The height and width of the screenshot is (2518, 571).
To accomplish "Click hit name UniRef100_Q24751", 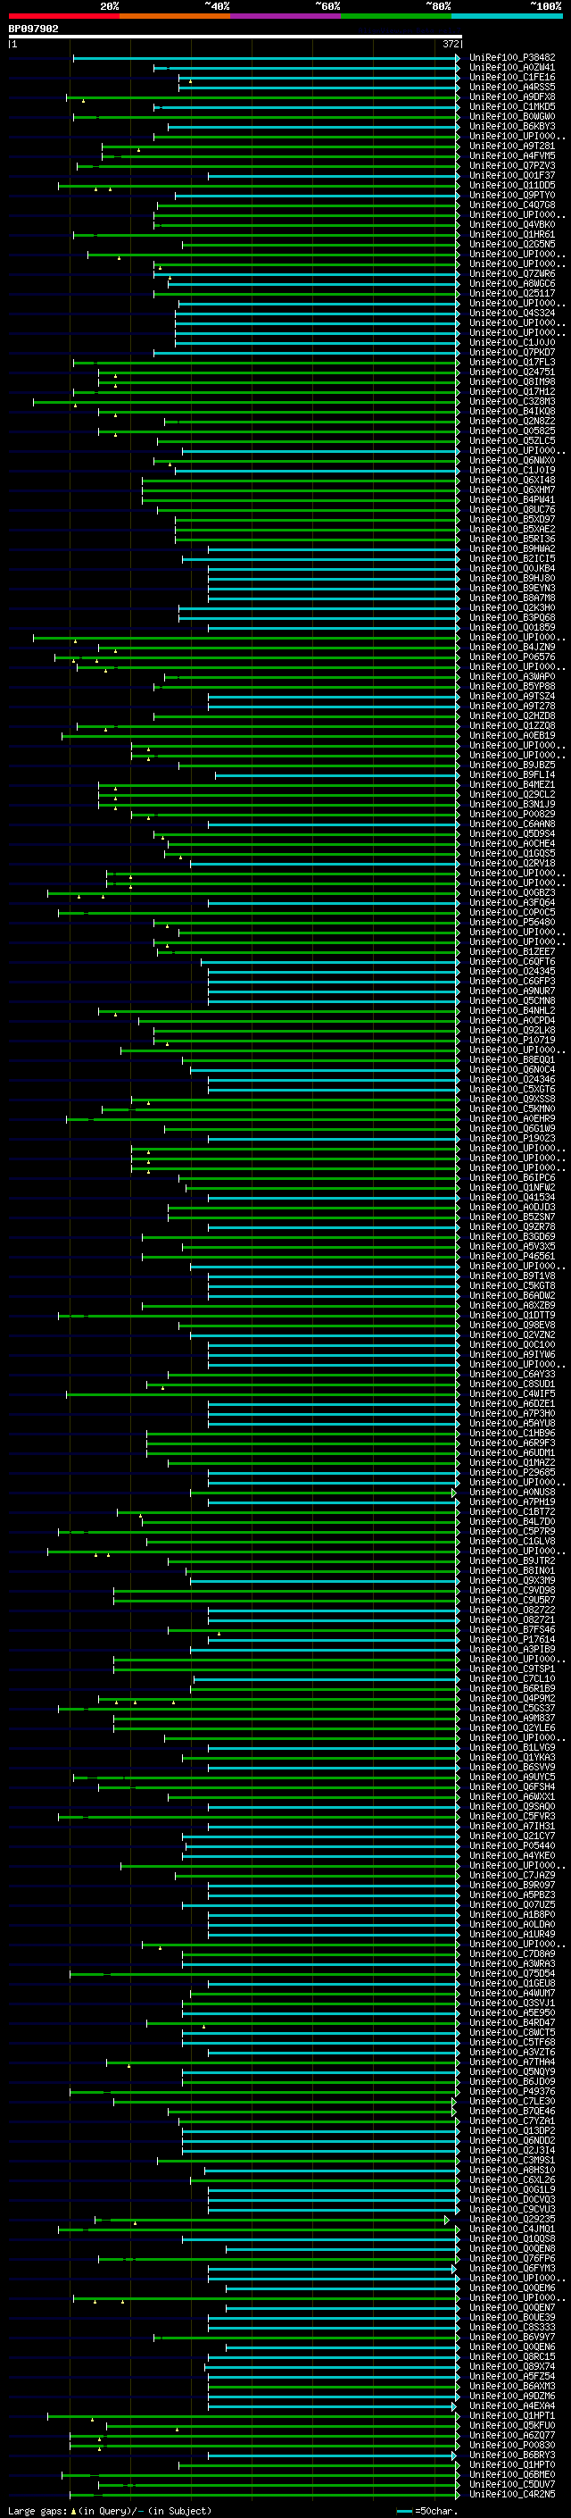I will [x=511, y=372].
